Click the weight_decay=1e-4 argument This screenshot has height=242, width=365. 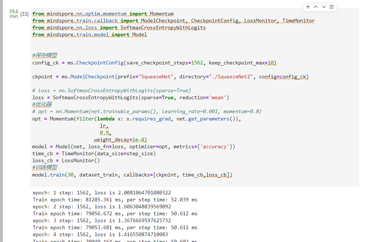point(120,140)
